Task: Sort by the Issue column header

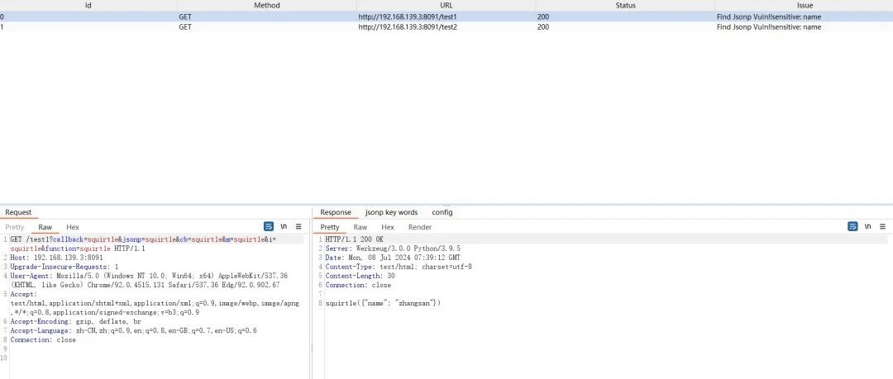Action: pyautogui.click(x=805, y=5)
